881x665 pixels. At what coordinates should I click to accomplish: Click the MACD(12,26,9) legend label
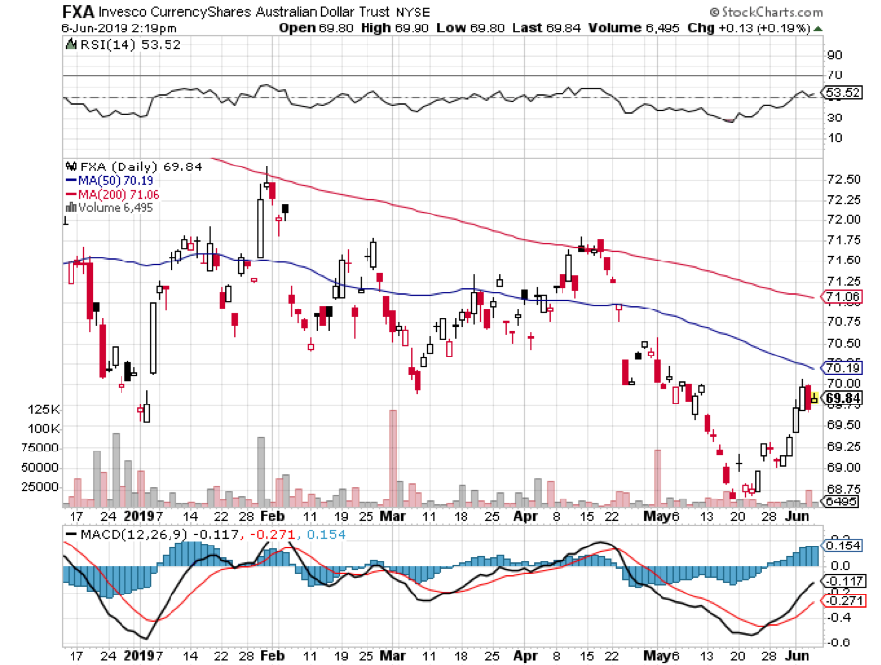(x=133, y=534)
